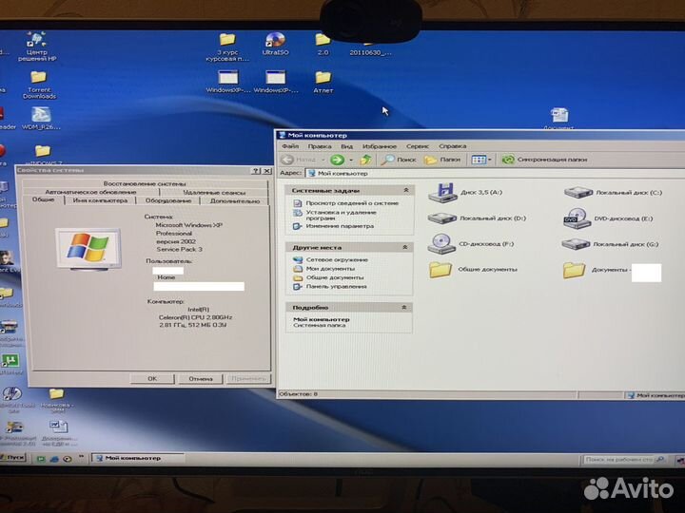The image size is (685, 513).
Task: Open the Избранное menu
Action: (x=380, y=146)
